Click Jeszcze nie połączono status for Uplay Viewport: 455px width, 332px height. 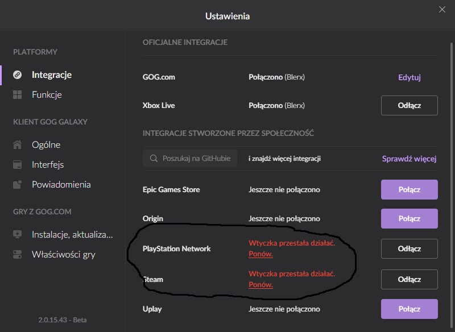coord(284,309)
